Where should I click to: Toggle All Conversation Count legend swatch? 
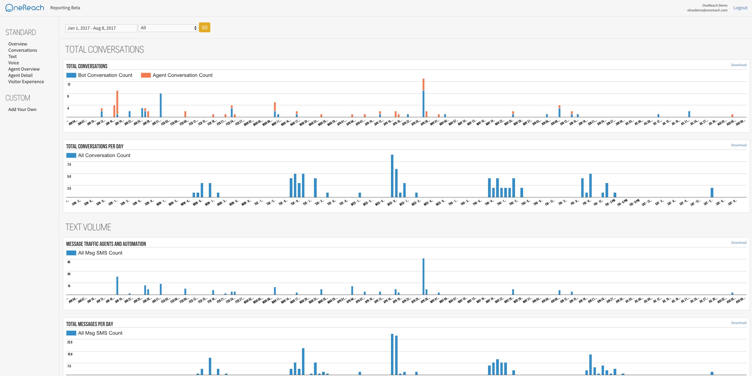coord(71,156)
